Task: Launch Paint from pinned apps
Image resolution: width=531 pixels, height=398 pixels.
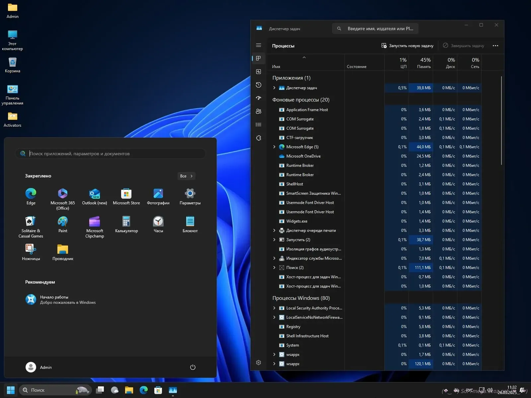Action: click(x=63, y=225)
